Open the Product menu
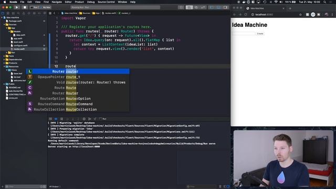Screen dimensions: 336x189 point(79,2)
